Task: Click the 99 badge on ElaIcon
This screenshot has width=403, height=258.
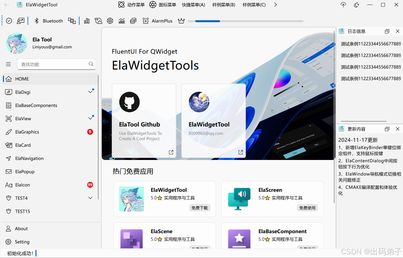Action: (x=90, y=185)
